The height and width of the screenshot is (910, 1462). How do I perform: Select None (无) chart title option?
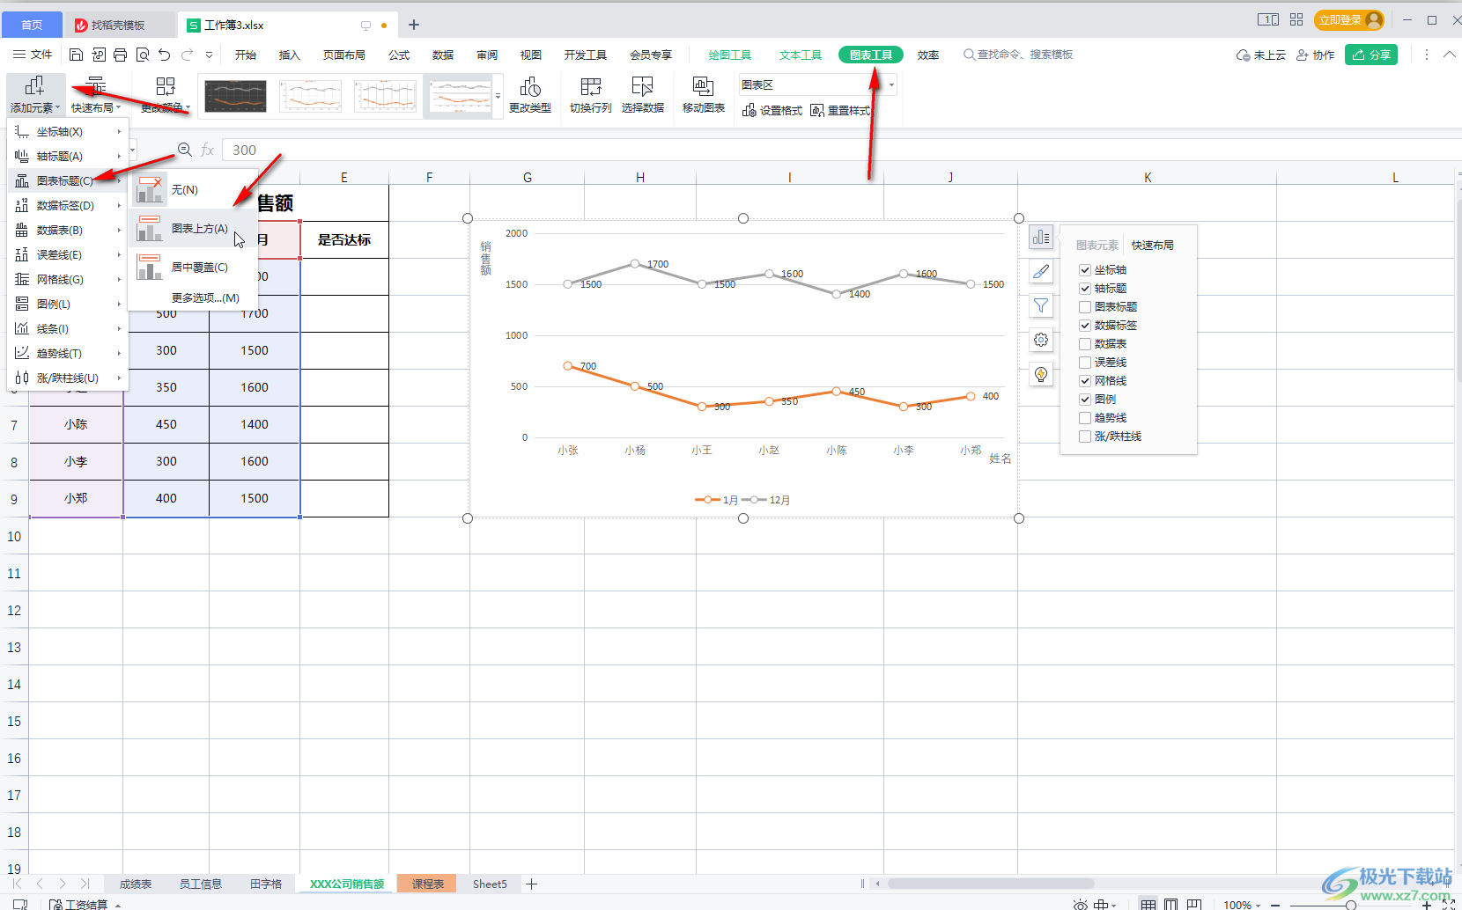(193, 189)
